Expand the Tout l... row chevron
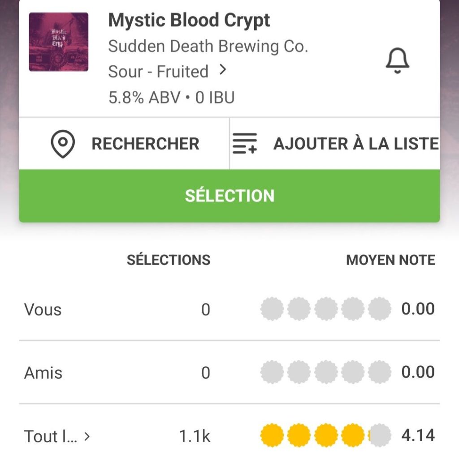 [87, 436]
